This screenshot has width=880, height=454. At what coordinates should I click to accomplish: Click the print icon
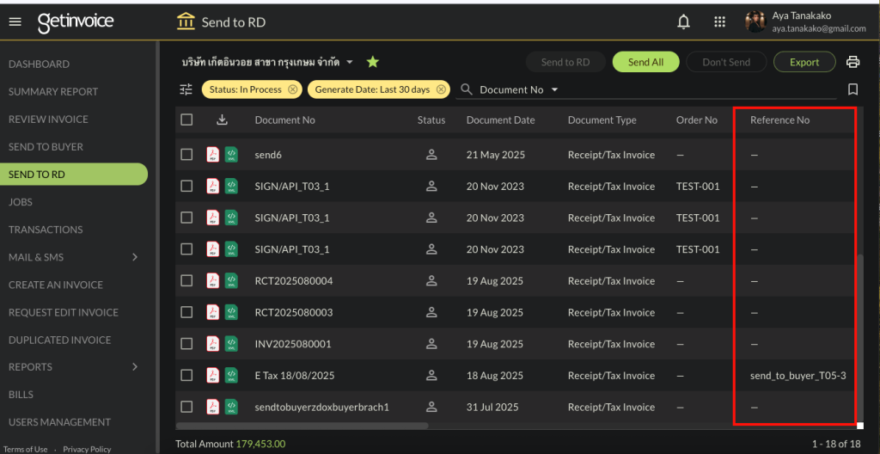click(852, 62)
